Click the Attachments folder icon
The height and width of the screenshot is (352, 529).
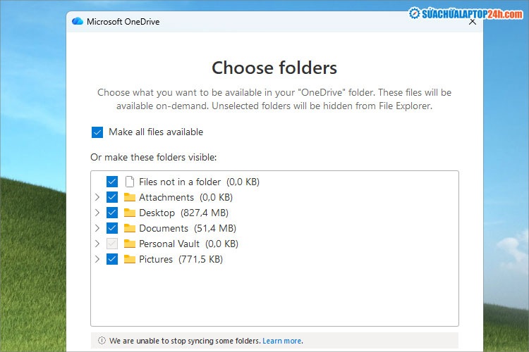coord(130,197)
